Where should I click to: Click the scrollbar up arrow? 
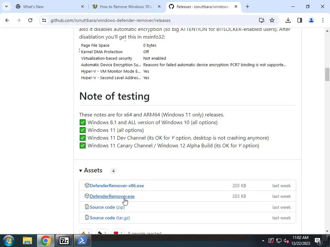click(327, 31)
